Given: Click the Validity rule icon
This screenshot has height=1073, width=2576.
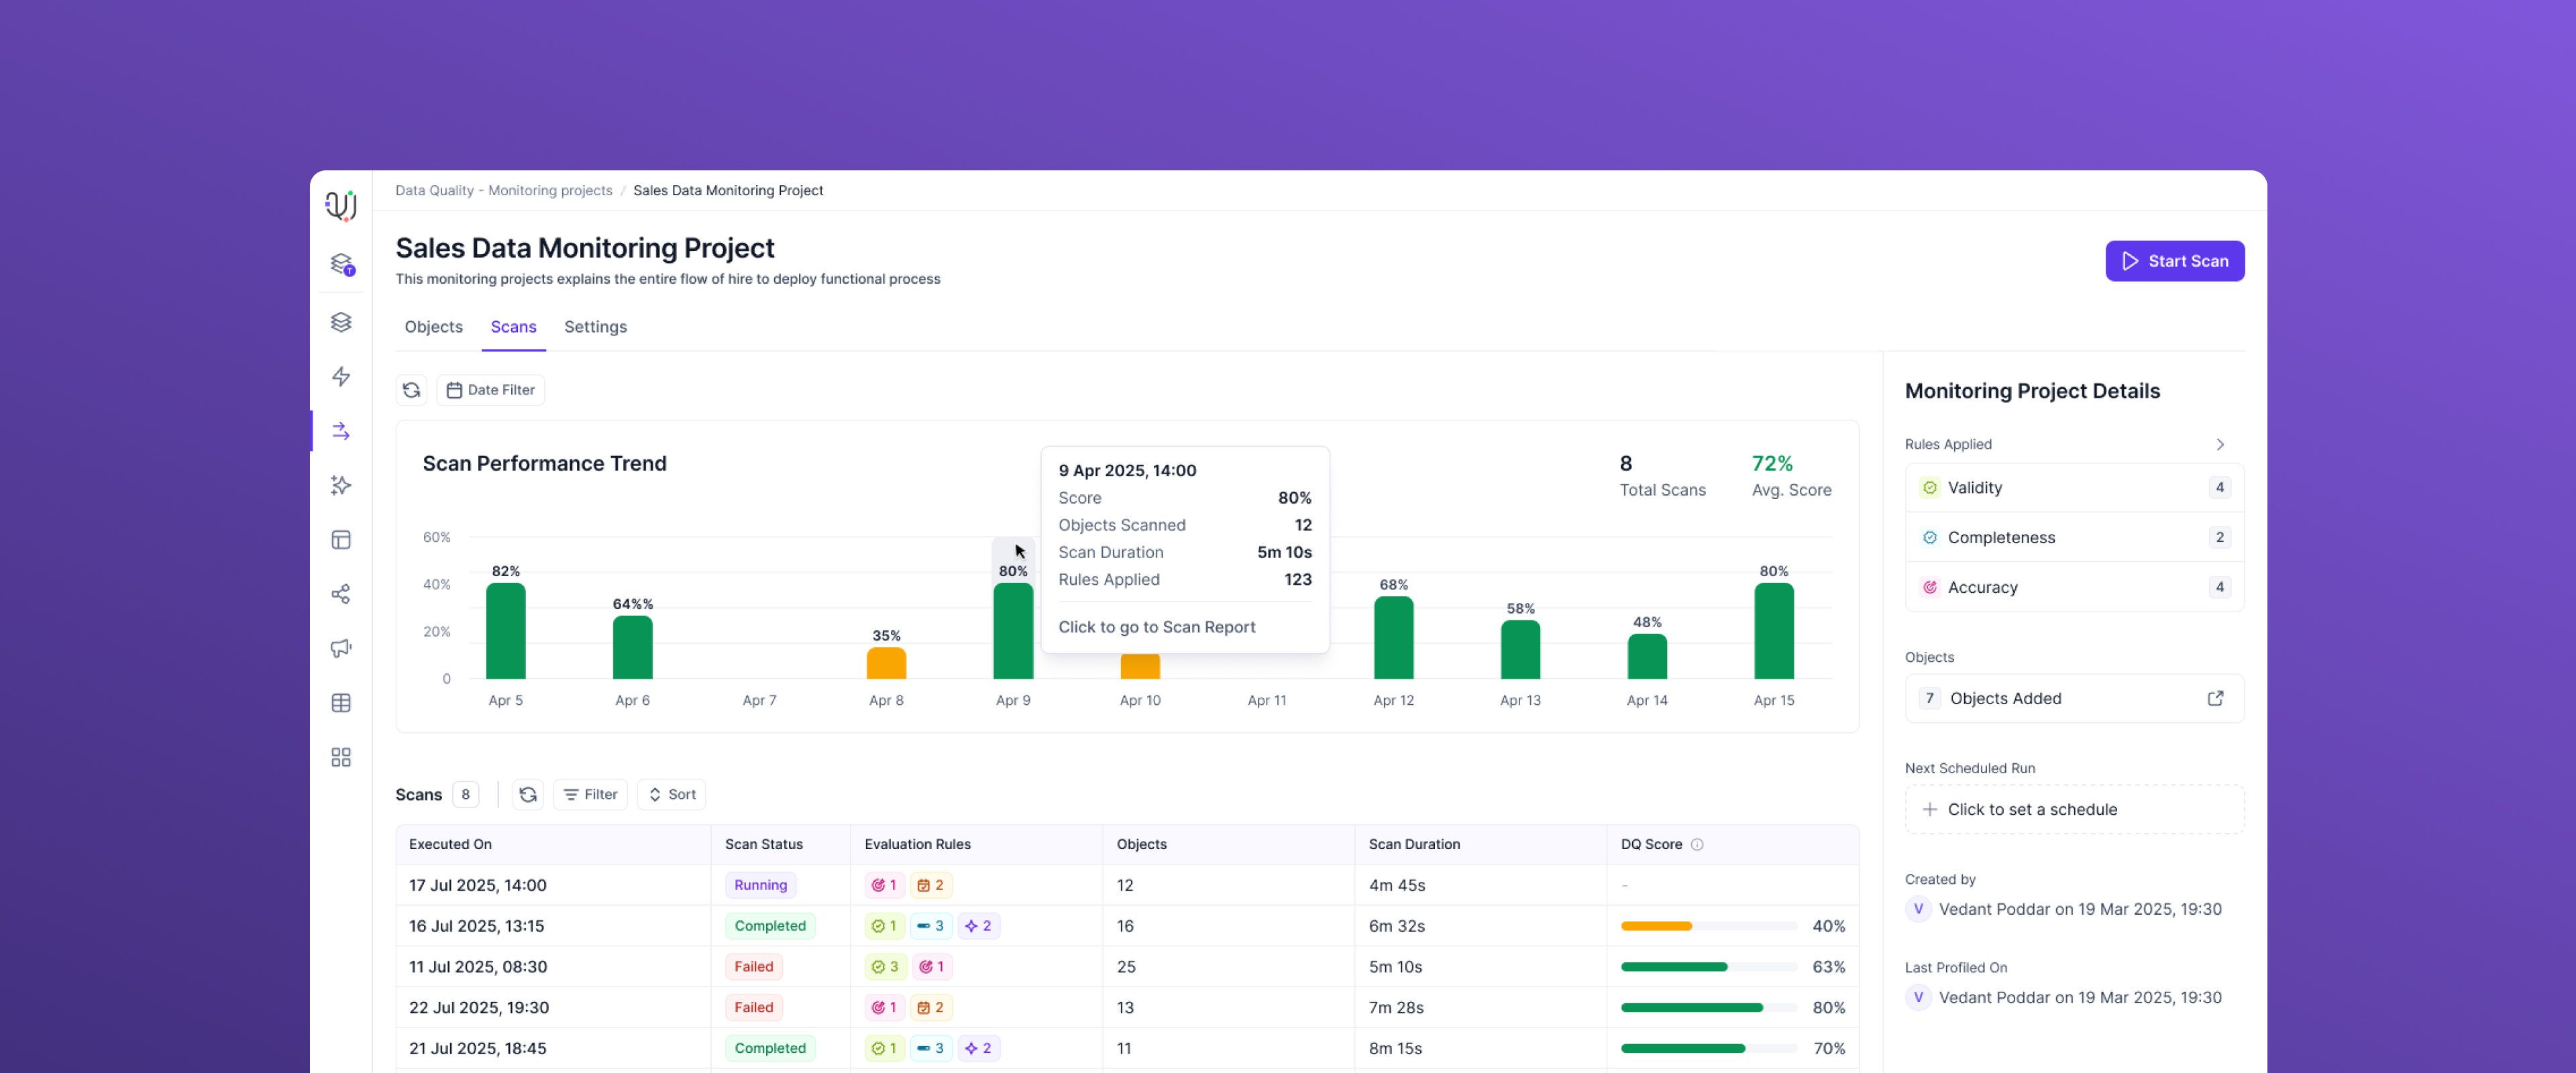Looking at the screenshot, I should coord(1930,488).
